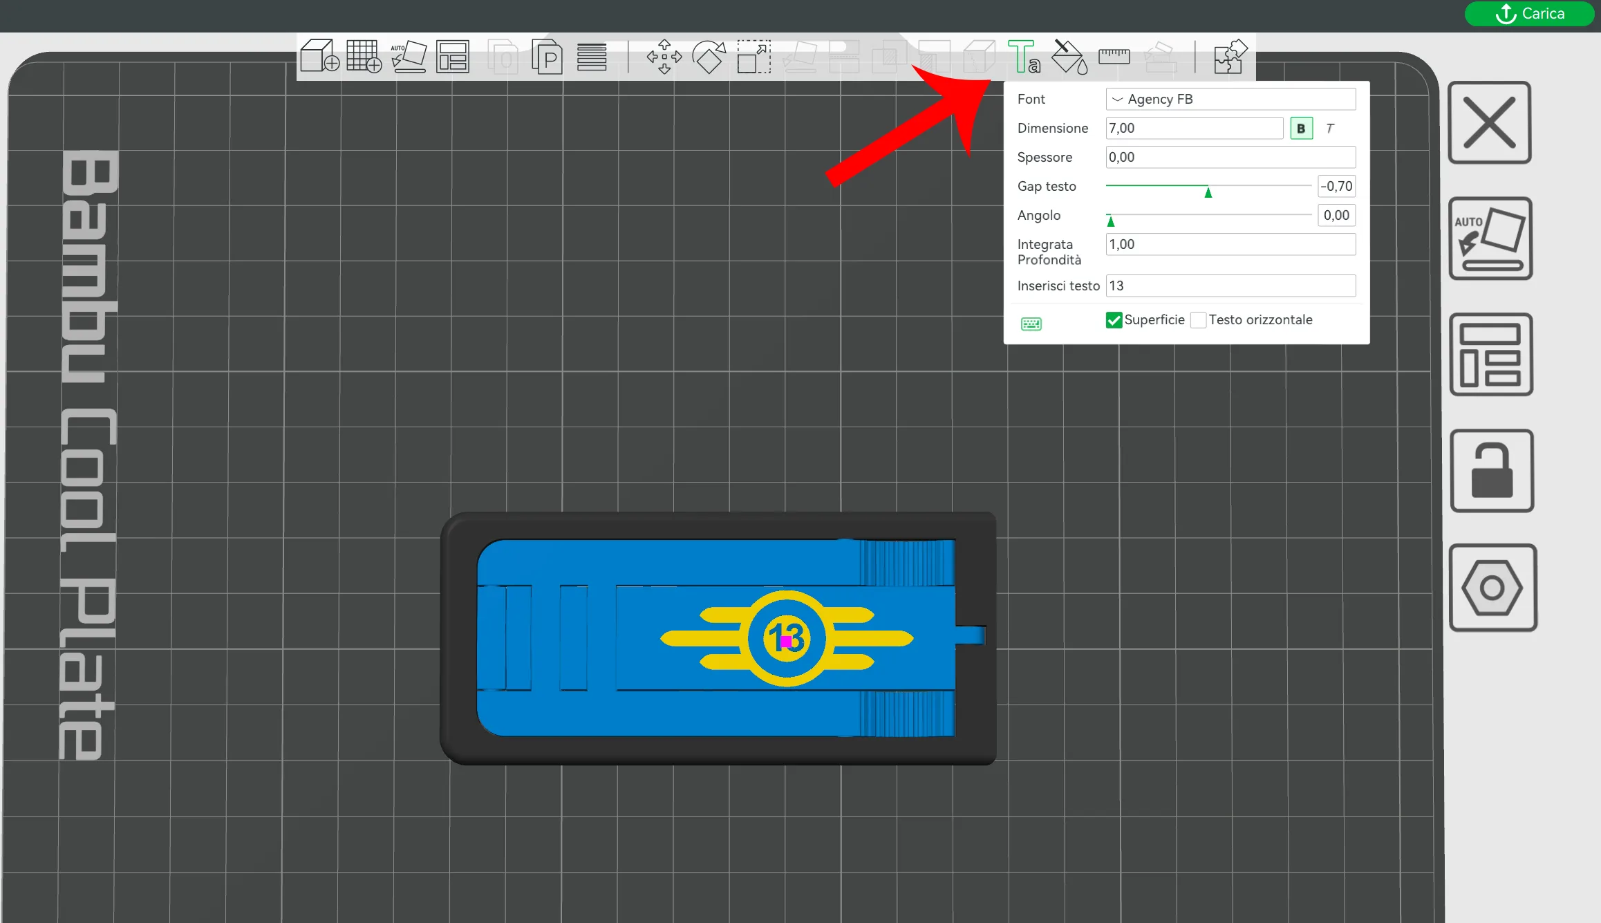This screenshot has height=923, width=1601.
Task: Open the Assembly view puzzle icon
Action: [x=1230, y=56]
